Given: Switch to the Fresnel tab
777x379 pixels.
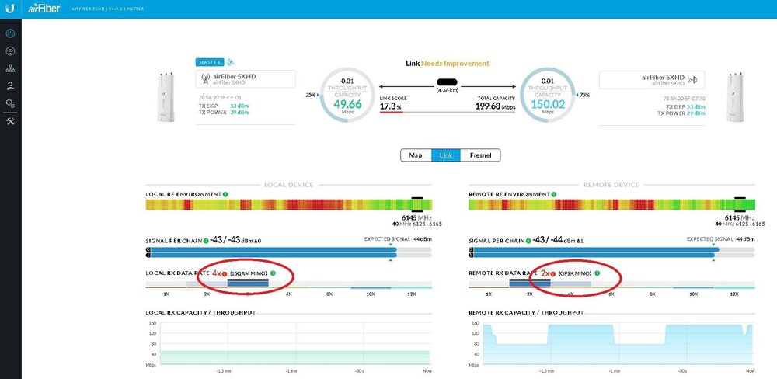Looking at the screenshot, I should [x=480, y=155].
